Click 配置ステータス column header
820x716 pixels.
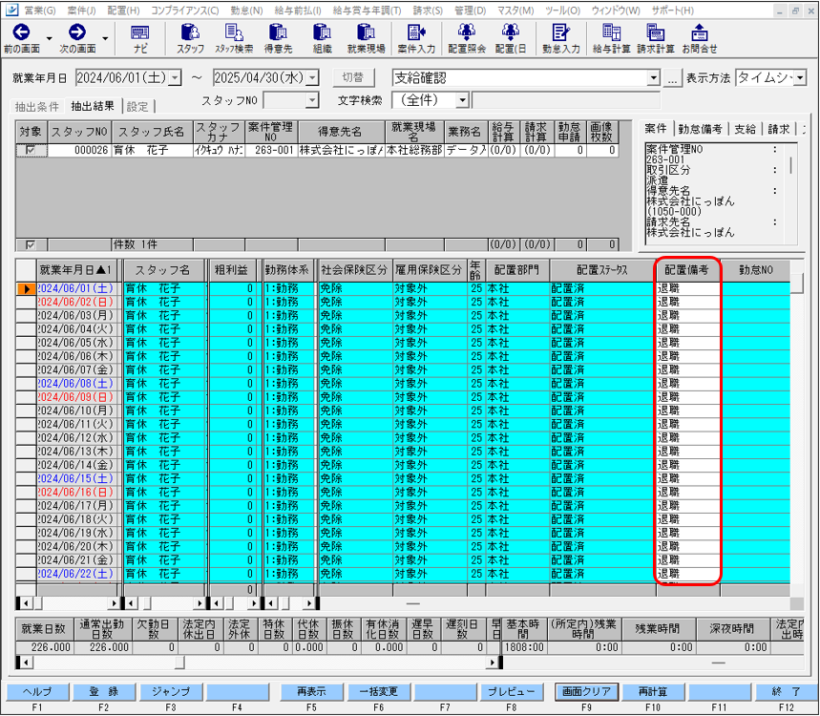point(602,270)
